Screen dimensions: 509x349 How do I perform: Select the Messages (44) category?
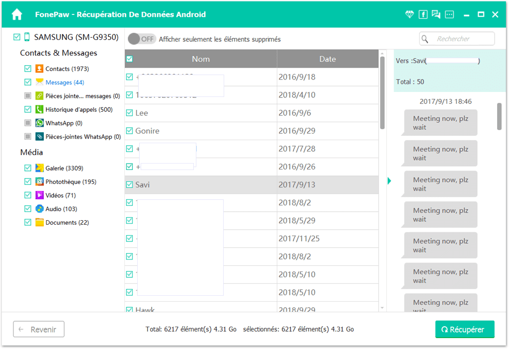(65, 83)
